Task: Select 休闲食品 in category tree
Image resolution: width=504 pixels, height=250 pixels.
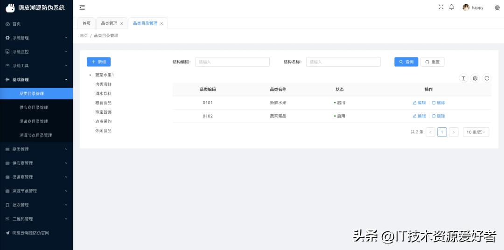Action: coord(104,131)
